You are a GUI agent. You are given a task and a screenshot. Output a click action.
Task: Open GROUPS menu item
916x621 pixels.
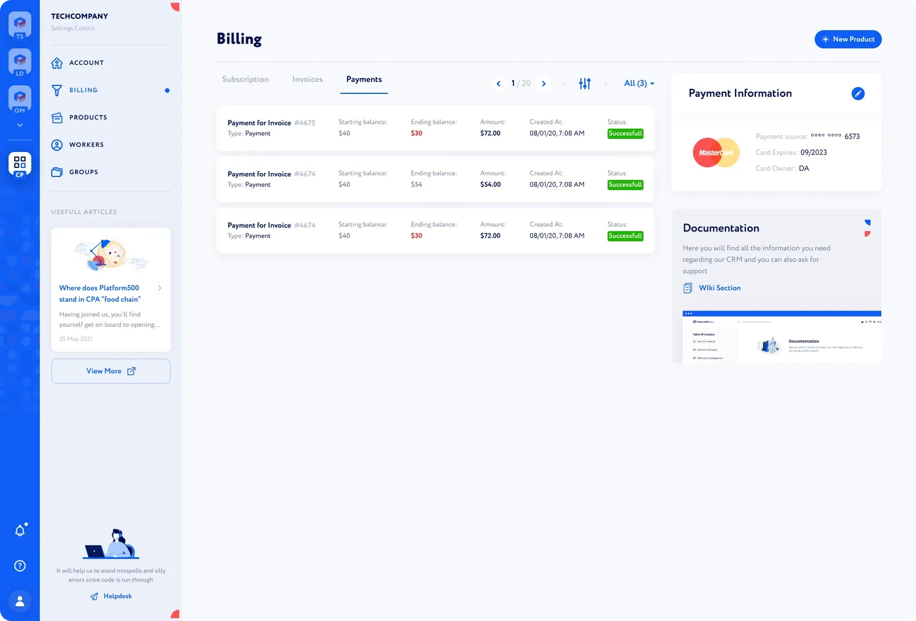tap(84, 172)
